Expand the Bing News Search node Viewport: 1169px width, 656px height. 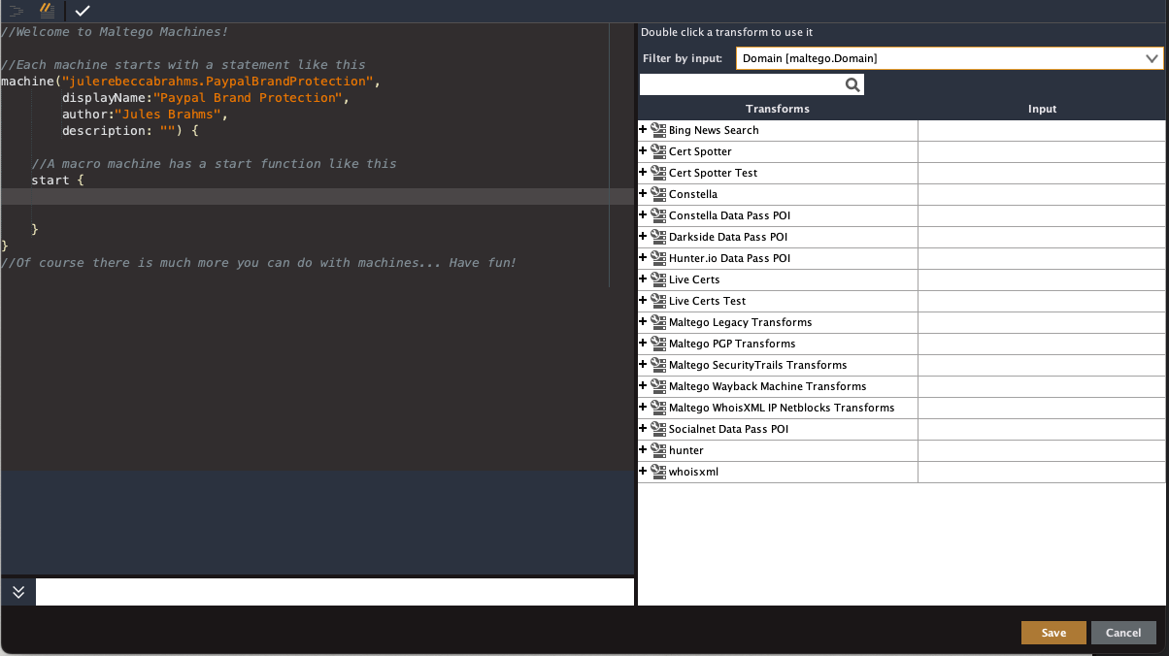pyautogui.click(x=643, y=130)
